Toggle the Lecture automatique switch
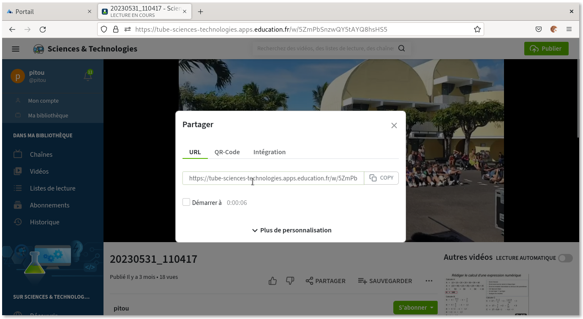This screenshot has height=319, width=583. 565,258
